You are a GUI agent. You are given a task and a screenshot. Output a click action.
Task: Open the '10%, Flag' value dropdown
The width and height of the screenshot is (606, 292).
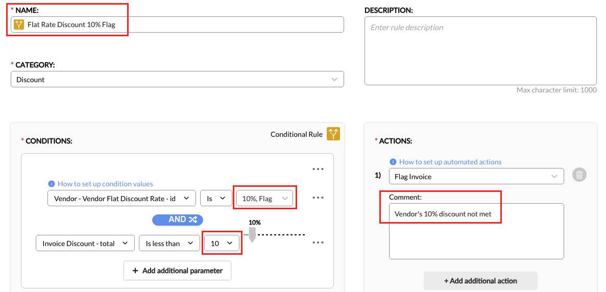pos(264,198)
